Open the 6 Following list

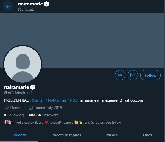(x=14, y=115)
